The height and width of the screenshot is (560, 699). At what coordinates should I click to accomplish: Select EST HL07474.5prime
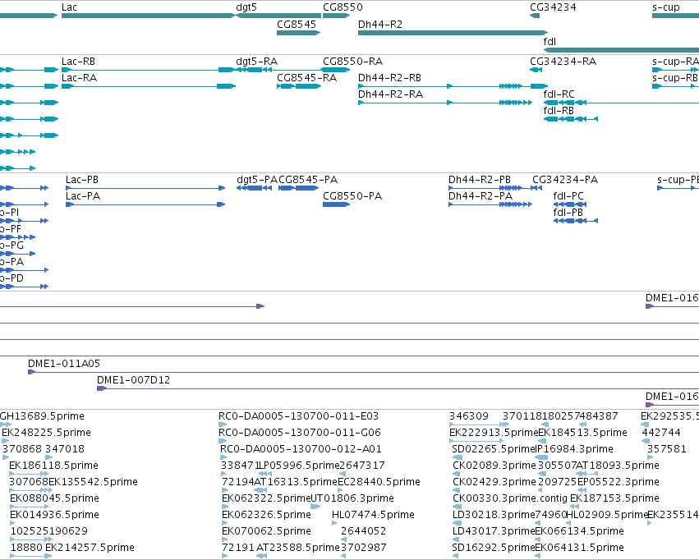pos(373,516)
